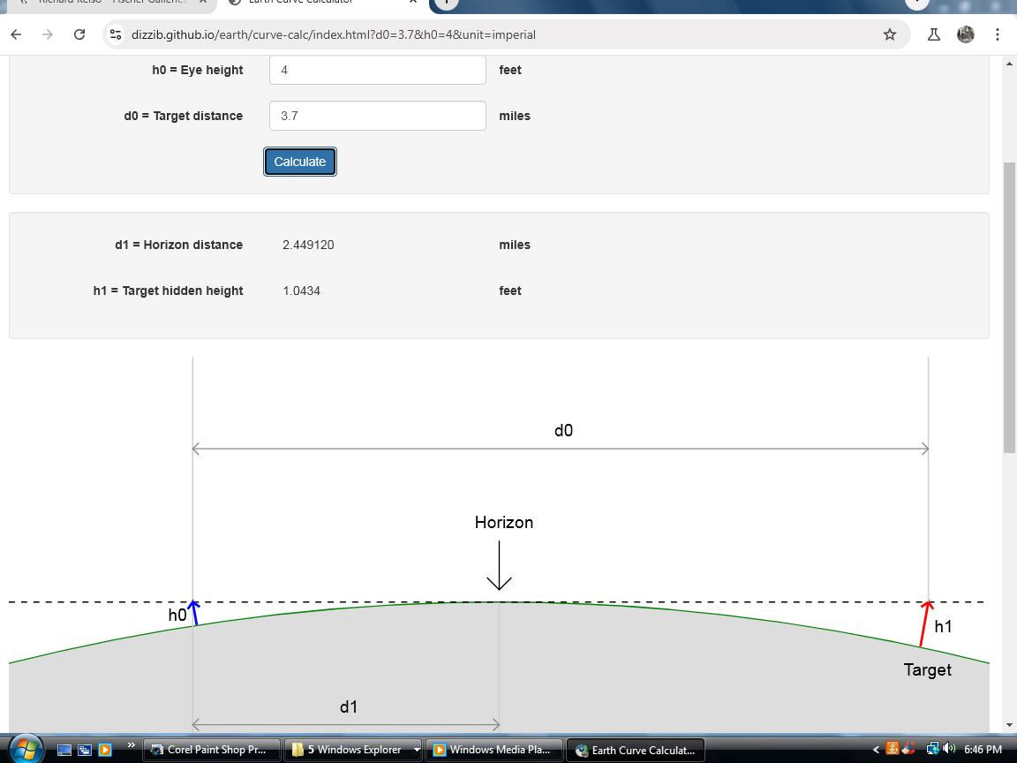Switch to Windows Media Player taskbar button
This screenshot has width=1017, height=763.
click(x=493, y=750)
